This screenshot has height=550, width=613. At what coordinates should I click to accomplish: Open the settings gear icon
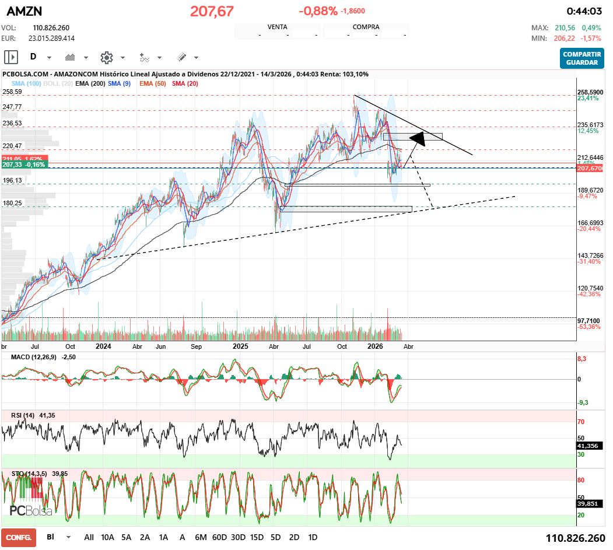click(106, 57)
